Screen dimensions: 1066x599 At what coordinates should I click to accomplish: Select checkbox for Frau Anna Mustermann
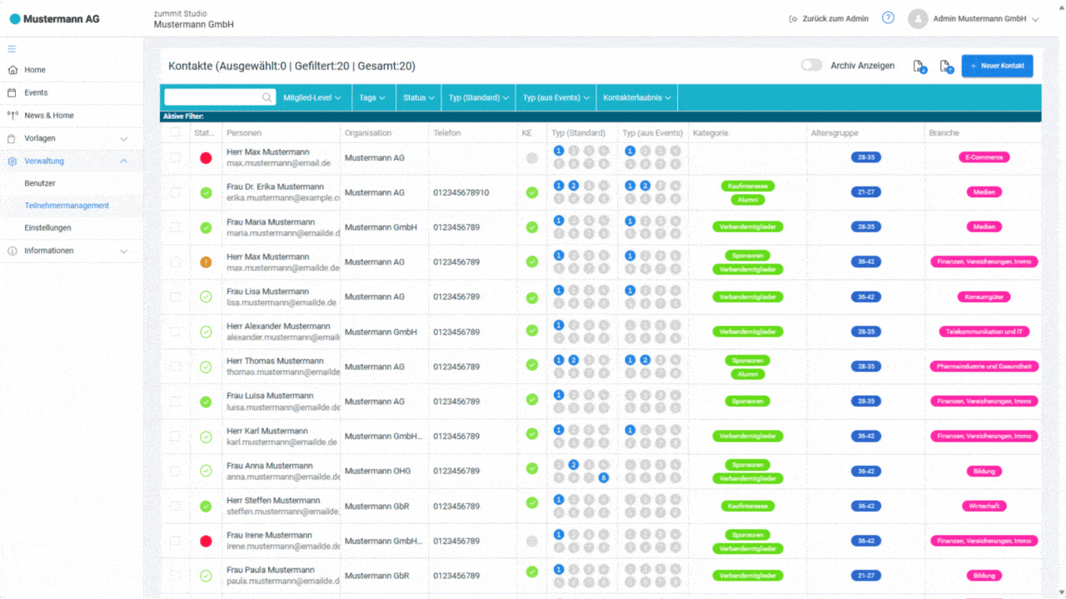pyautogui.click(x=175, y=471)
